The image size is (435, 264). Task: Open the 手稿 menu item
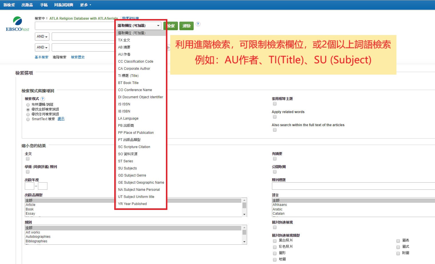point(44,5)
